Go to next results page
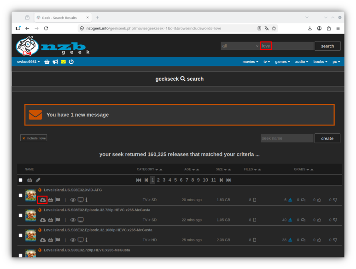 coord(221,180)
